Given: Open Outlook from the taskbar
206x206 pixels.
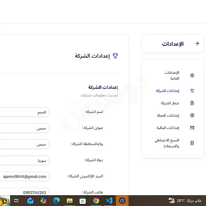Looking at the screenshot, I should (30, 201).
